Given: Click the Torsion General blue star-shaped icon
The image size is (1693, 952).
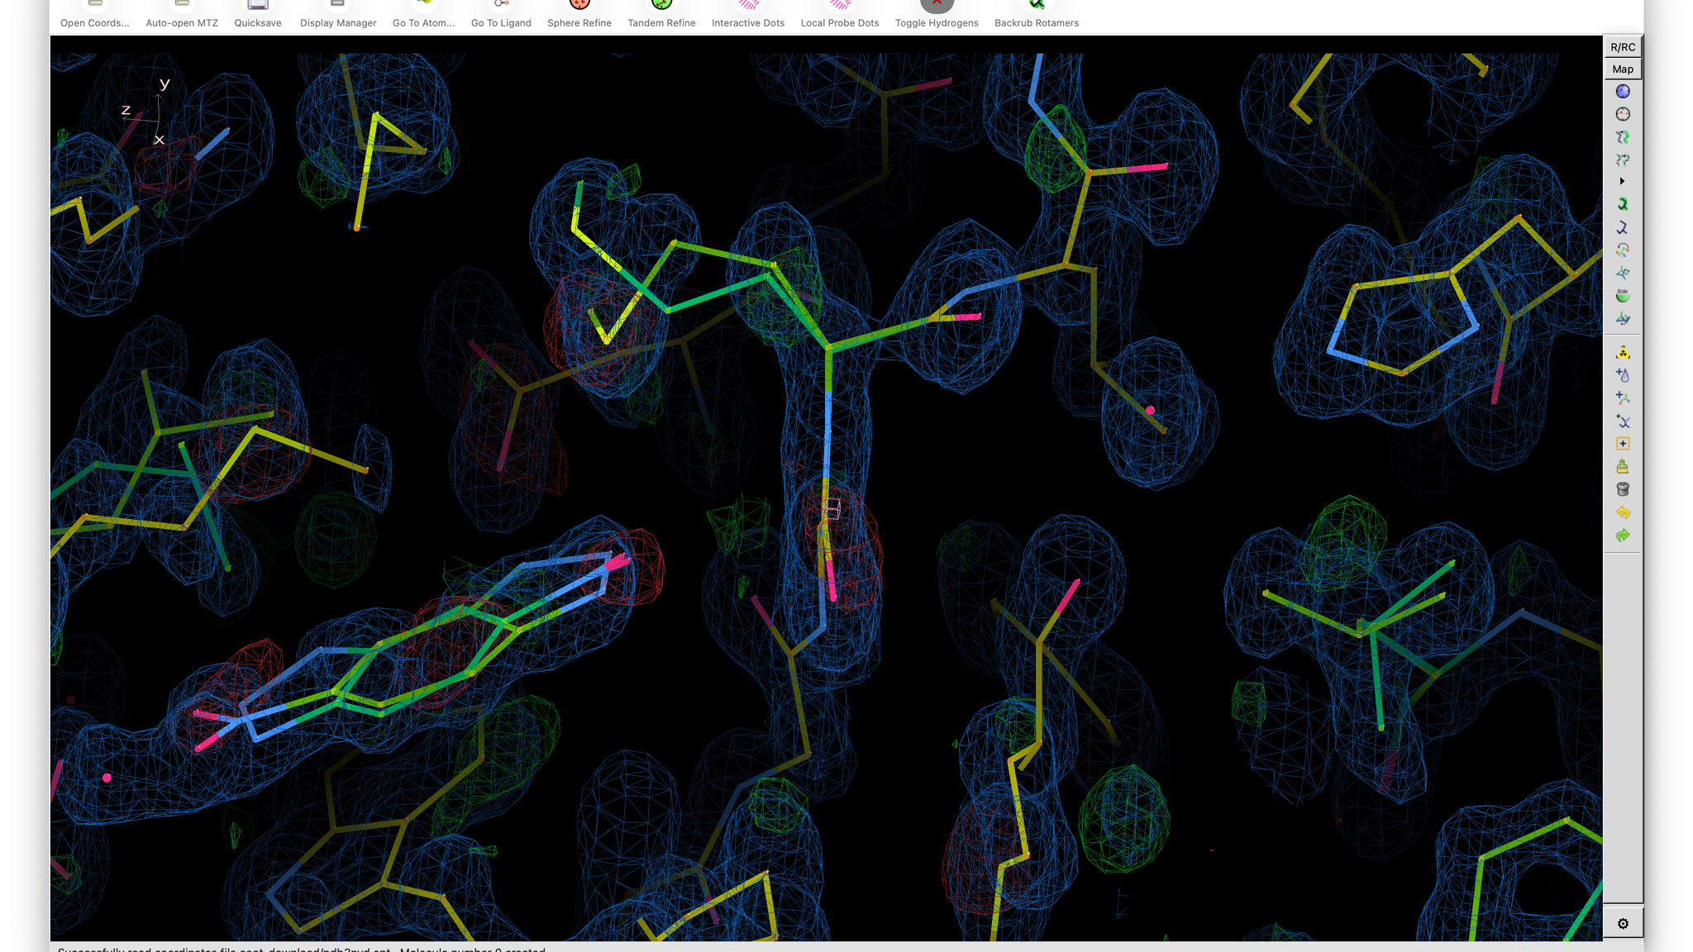Looking at the screenshot, I should 1623,273.
